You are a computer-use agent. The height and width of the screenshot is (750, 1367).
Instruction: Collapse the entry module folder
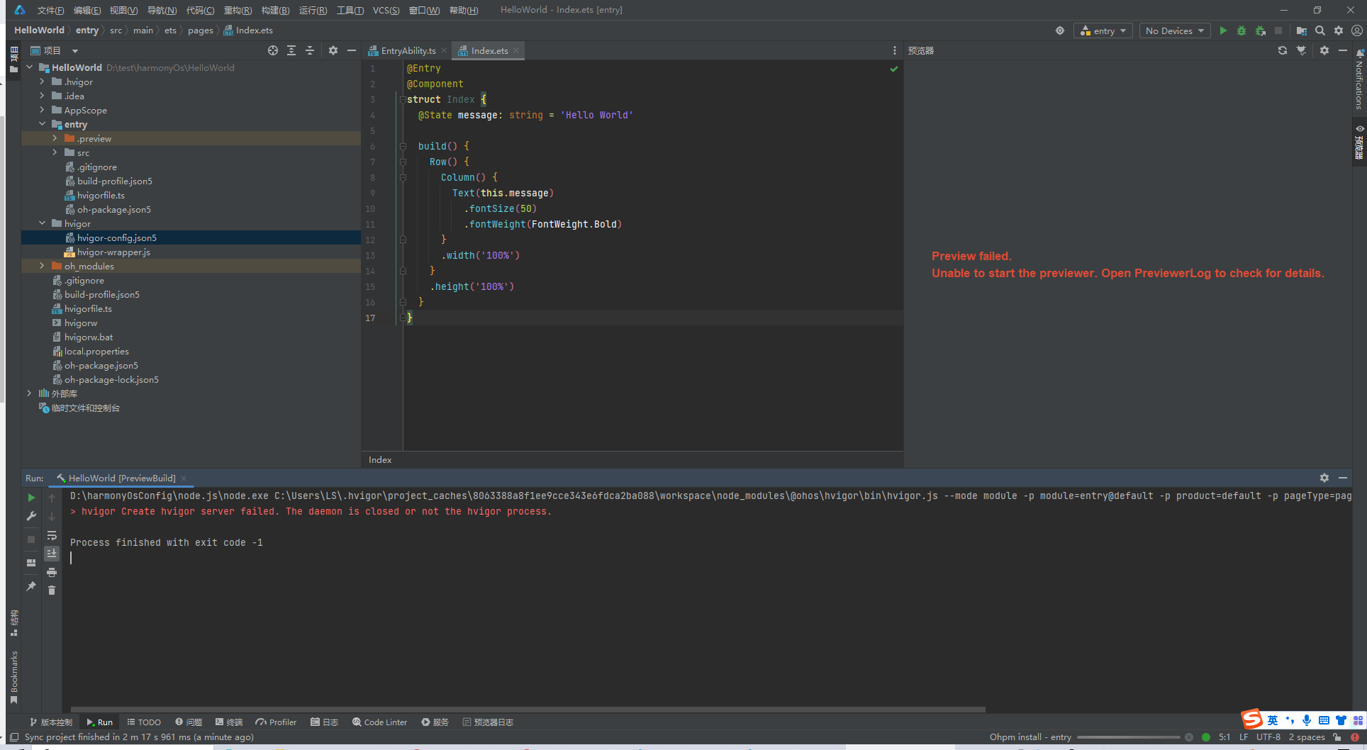43,124
